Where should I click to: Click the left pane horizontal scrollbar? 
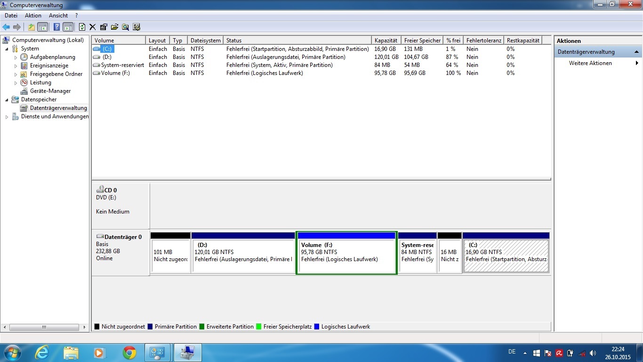[x=45, y=327]
